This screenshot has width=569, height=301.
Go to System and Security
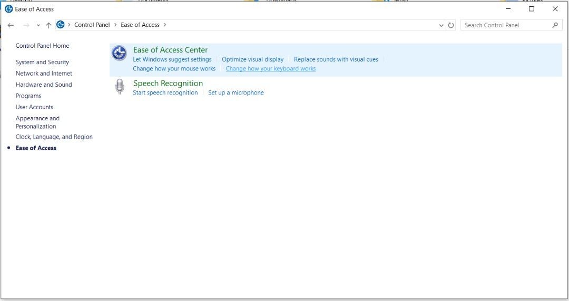point(42,62)
